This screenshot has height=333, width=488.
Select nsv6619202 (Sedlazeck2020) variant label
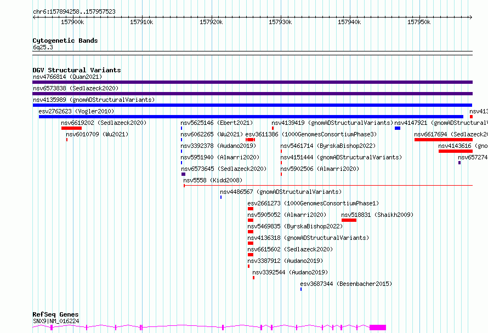[104, 123]
